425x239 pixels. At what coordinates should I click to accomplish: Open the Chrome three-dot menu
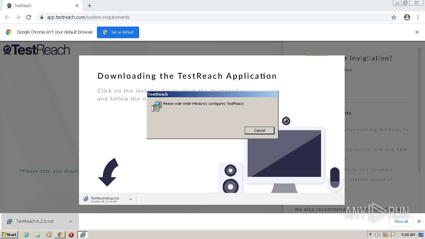coord(418,17)
